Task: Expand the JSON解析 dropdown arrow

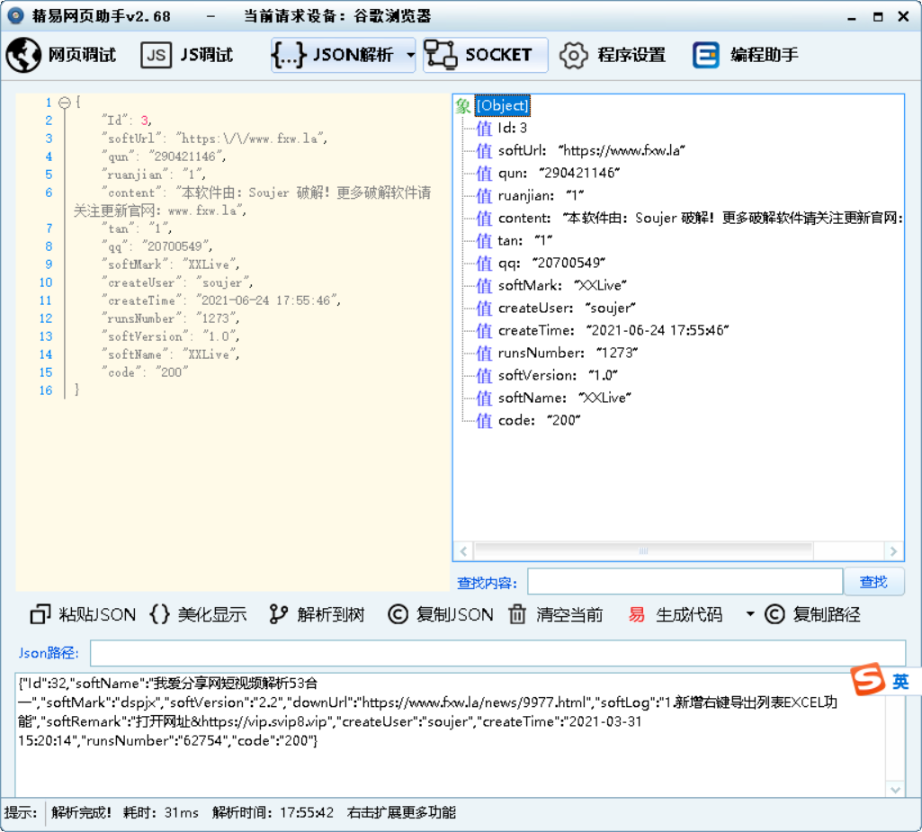Action: (x=410, y=55)
